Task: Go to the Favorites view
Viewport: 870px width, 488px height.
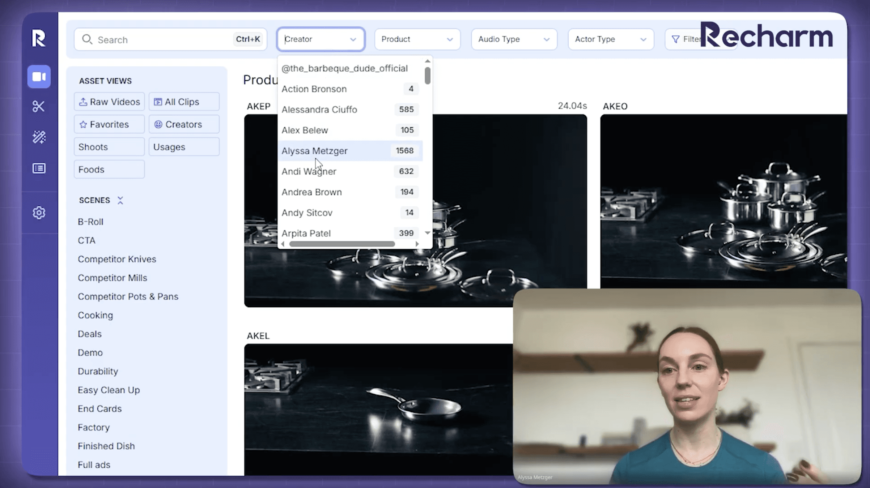Action: pyautogui.click(x=109, y=124)
